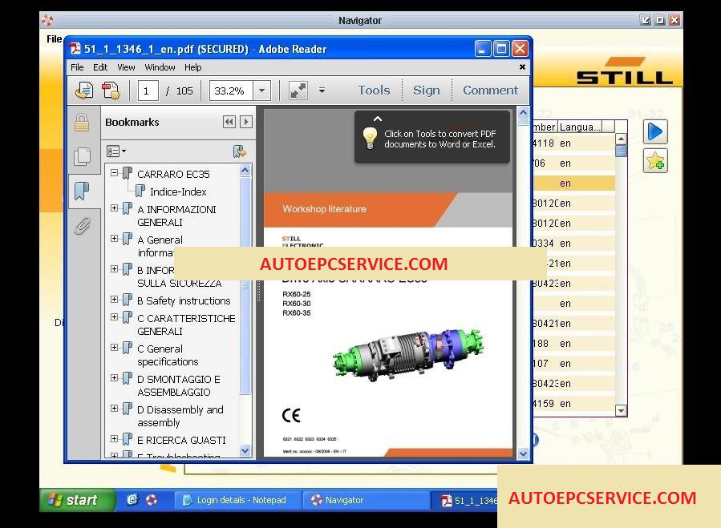Viewport: 721px width, 528px height.
Task: Select the B Safety instructions bookmark
Action: point(184,301)
